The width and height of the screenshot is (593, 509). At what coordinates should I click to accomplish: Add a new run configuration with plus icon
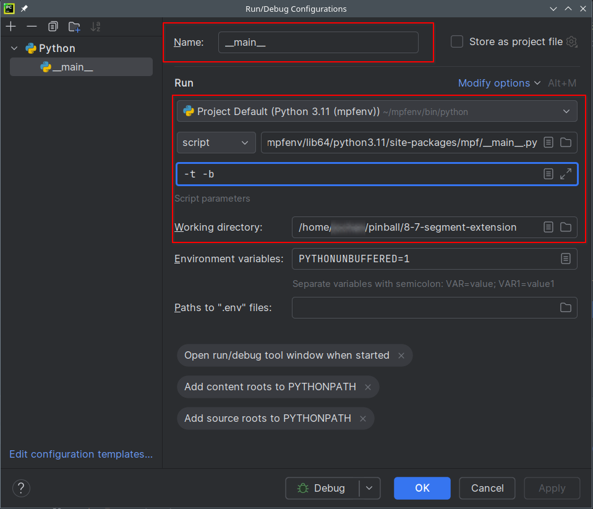pyautogui.click(x=11, y=27)
